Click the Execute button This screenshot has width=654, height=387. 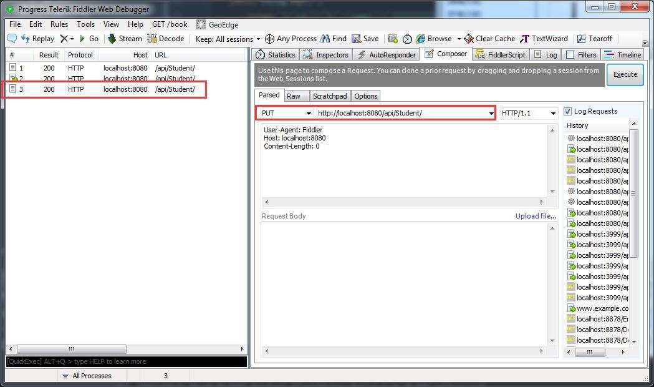coord(625,75)
